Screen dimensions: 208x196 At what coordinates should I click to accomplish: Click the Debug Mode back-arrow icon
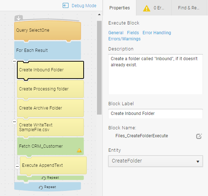pos(66,5)
